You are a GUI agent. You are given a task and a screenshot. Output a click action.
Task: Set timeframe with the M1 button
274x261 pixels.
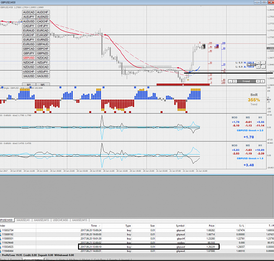coord(29,85)
